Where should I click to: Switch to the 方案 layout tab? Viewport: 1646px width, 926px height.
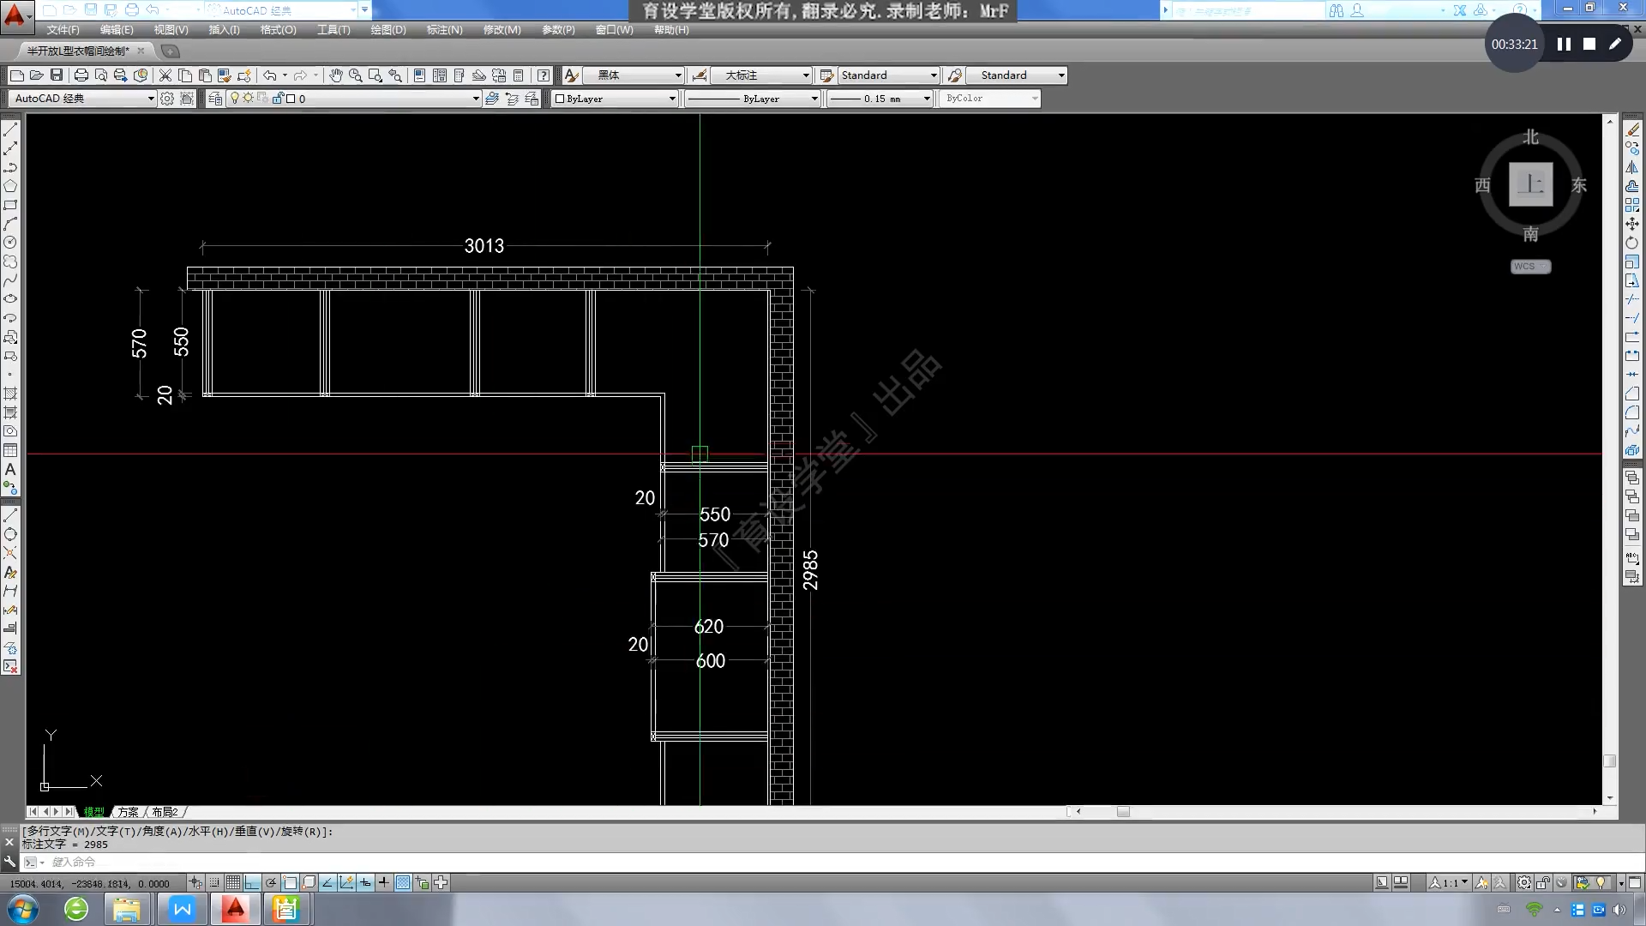pos(128,812)
